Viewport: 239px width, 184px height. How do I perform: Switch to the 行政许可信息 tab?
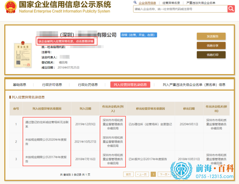(x=52, y=85)
